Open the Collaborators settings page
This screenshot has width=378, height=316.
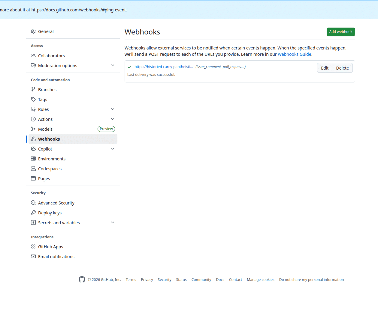tap(73, 56)
